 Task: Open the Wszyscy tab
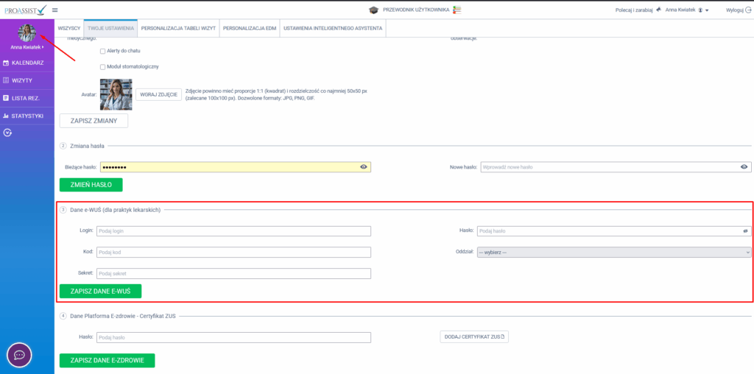[x=69, y=27]
